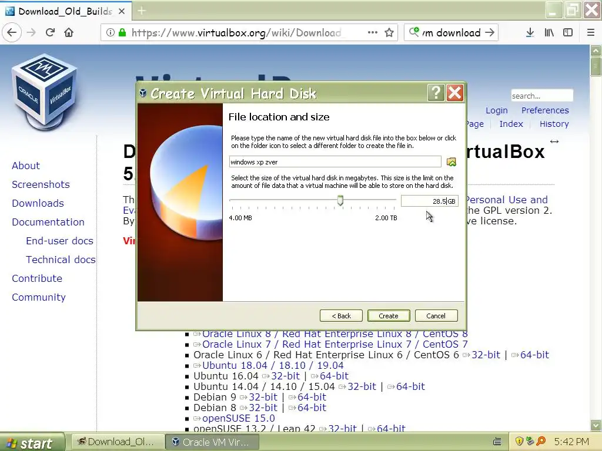Click the 28.5 GB size field
This screenshot has width=602, height=451.
tap(429, 201)
